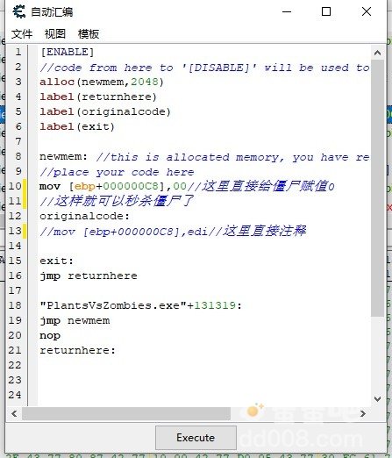Click the '//这样就可以秒杀僵尸了' comment line
Viewport: 392px width, 458px height.
(x=117, y=201)
